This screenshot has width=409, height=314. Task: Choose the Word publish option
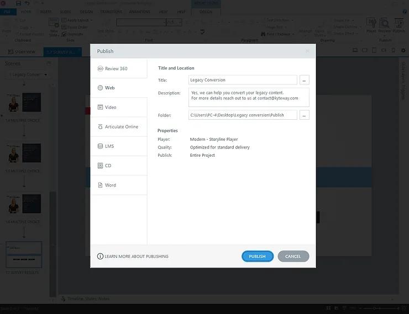[x=119, y=185]
